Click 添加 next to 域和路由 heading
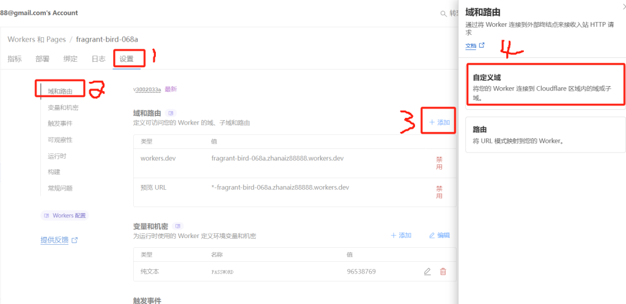The width and height of the screenshot is (626, 304). coord(439,122)
